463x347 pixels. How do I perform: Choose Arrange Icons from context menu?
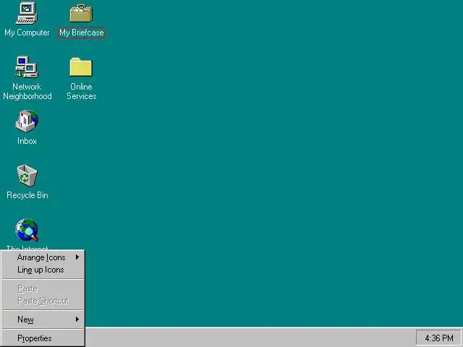(x=43, y=257)
